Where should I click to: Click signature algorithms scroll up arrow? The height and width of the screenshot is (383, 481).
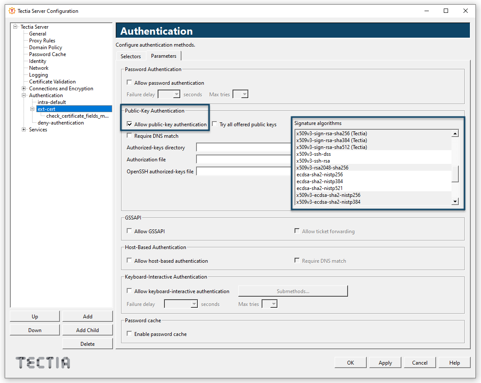[x=455, y=134]
